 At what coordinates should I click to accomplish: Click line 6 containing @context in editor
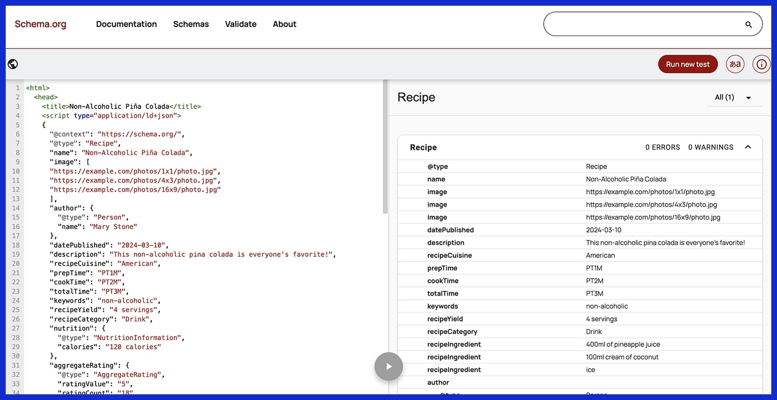(x=117, y=134)
